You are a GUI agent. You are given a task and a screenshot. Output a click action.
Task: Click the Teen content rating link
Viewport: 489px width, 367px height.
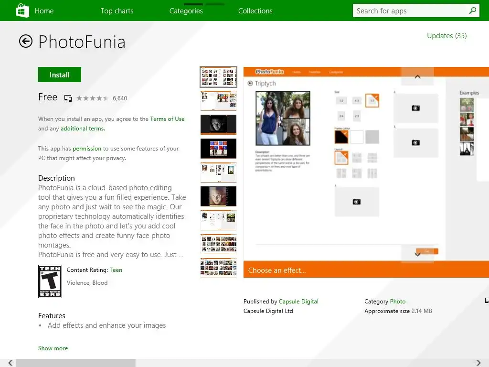[116, 270]
